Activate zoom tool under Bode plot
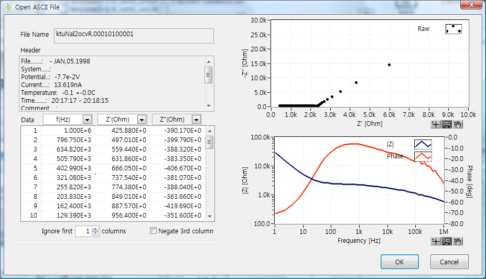 [x=447, y=241]
